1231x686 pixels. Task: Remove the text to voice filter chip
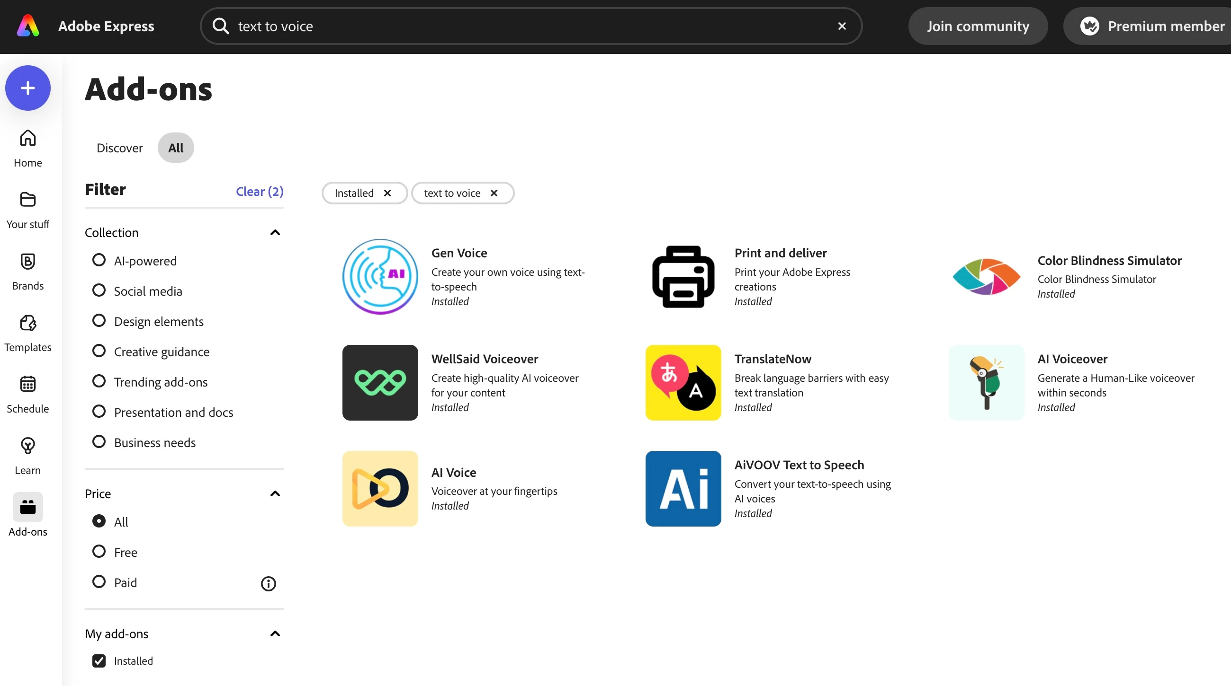click(x=494, y=193)
